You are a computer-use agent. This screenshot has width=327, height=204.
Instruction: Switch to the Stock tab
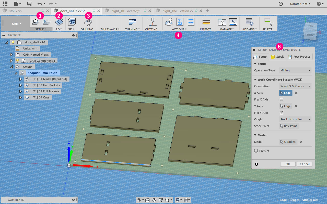(x=277, y=57)
